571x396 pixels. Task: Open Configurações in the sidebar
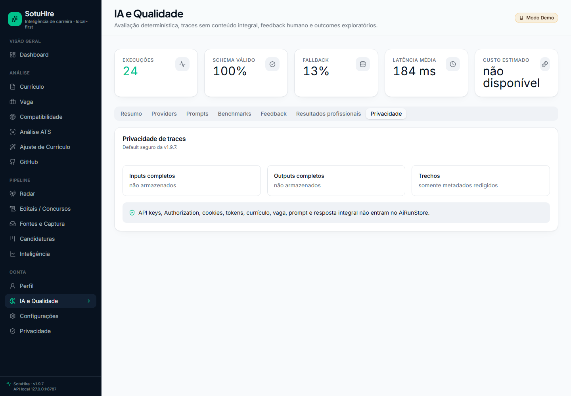50,316
